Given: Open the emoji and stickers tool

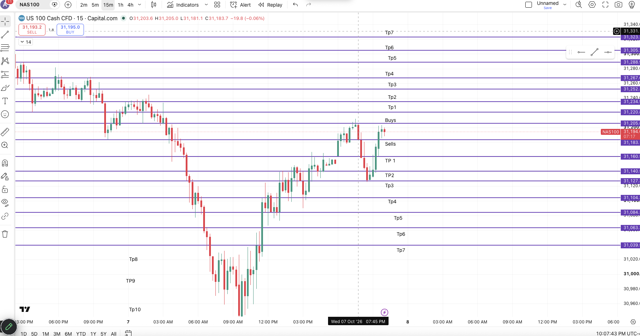Looking at the screenshot, I should point(5,114).
